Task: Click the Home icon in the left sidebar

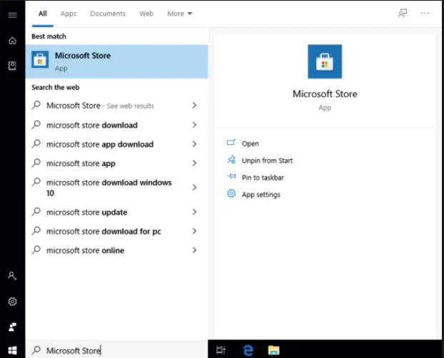Action: click(12, 41)
